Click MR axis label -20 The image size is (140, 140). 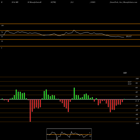coord(137,106)
